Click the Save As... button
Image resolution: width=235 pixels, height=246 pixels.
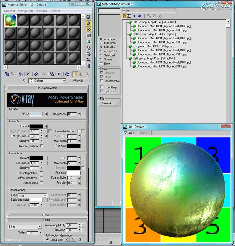pyautogui.click(x=108, y=103)
